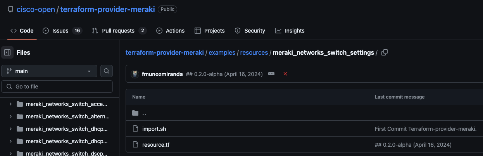483x156 pixels.
Task: Click the terraform-provider-meraki breadcrumb link
Action: (x=164, y=52)
